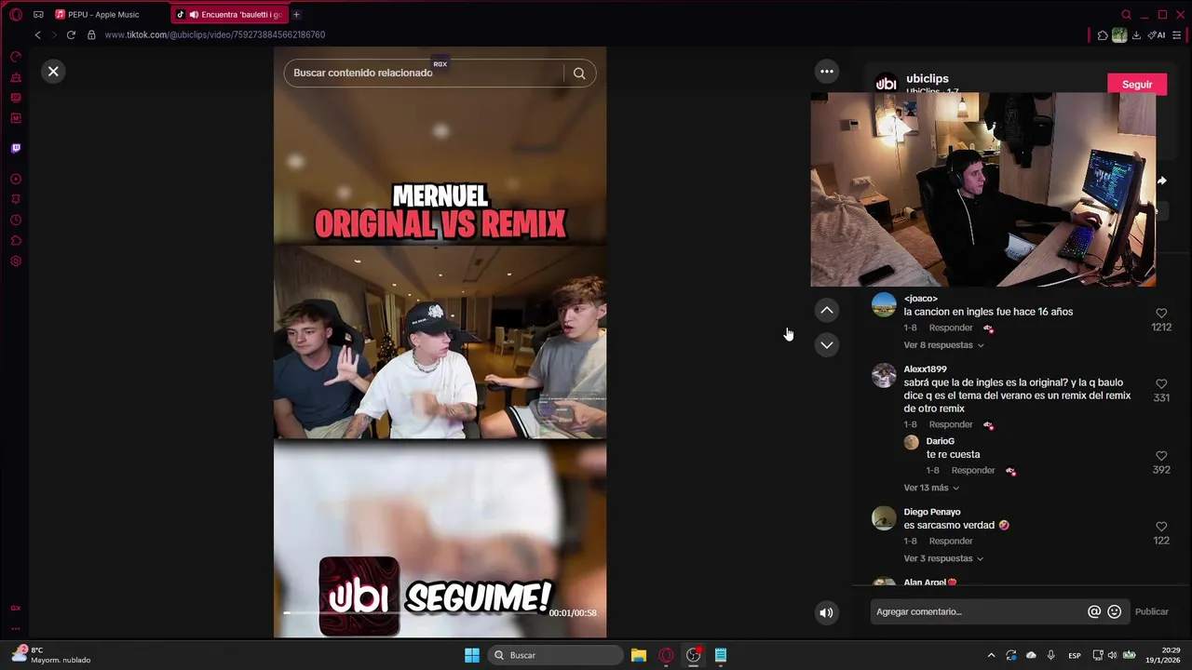Click the site security padlock icon
1192x670 pixels.
click(x=91, y=34)
